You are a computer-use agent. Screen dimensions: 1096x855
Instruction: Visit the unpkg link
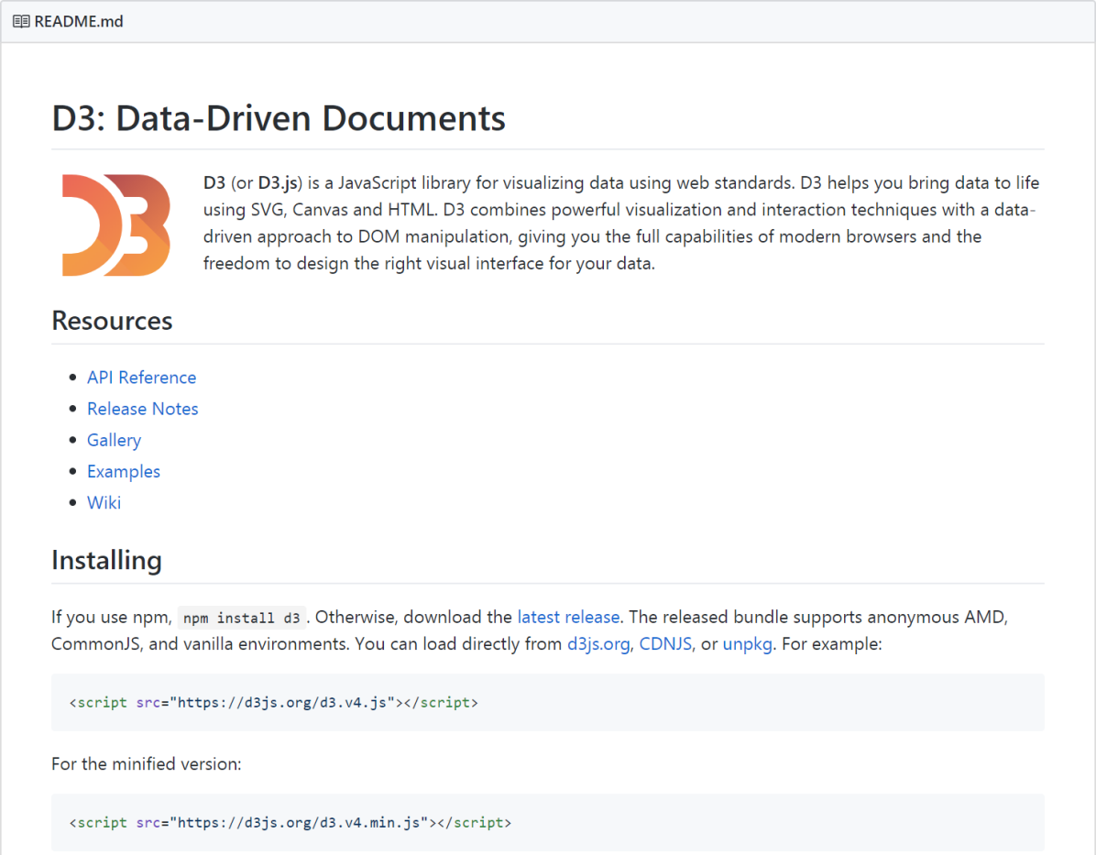point(747,644)
